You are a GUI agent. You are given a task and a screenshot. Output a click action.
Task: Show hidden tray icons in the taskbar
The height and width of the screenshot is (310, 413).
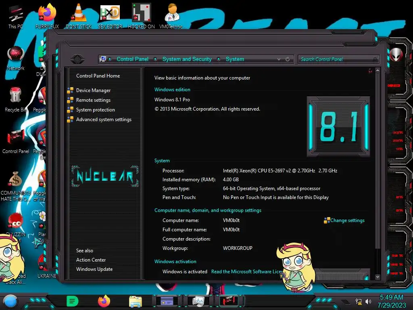pos(345,302)
